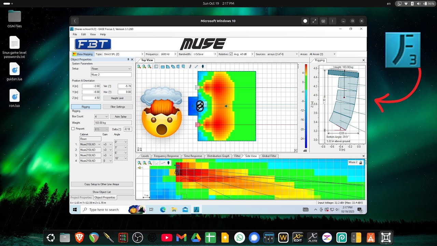Open the File menu
This screenshot has width=437, height=246.
point(75,35)
